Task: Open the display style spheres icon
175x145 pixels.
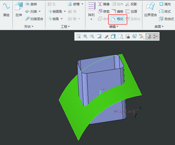Action: click(106, 37)
